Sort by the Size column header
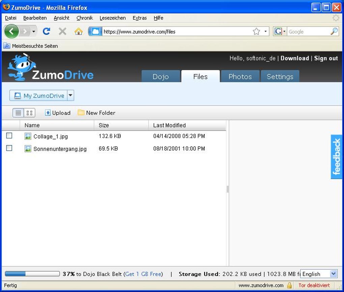This screenshot has width=344, height=292. [121, 125]
